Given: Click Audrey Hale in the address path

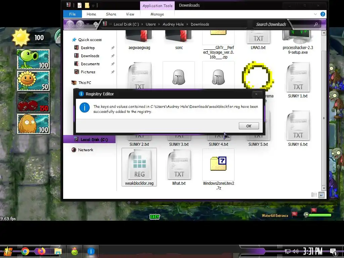Looking at the screenshot, I should [x=173, y=24].
